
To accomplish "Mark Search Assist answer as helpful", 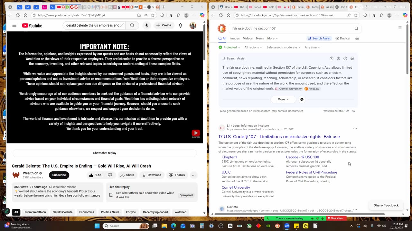I will coord(348,111).
